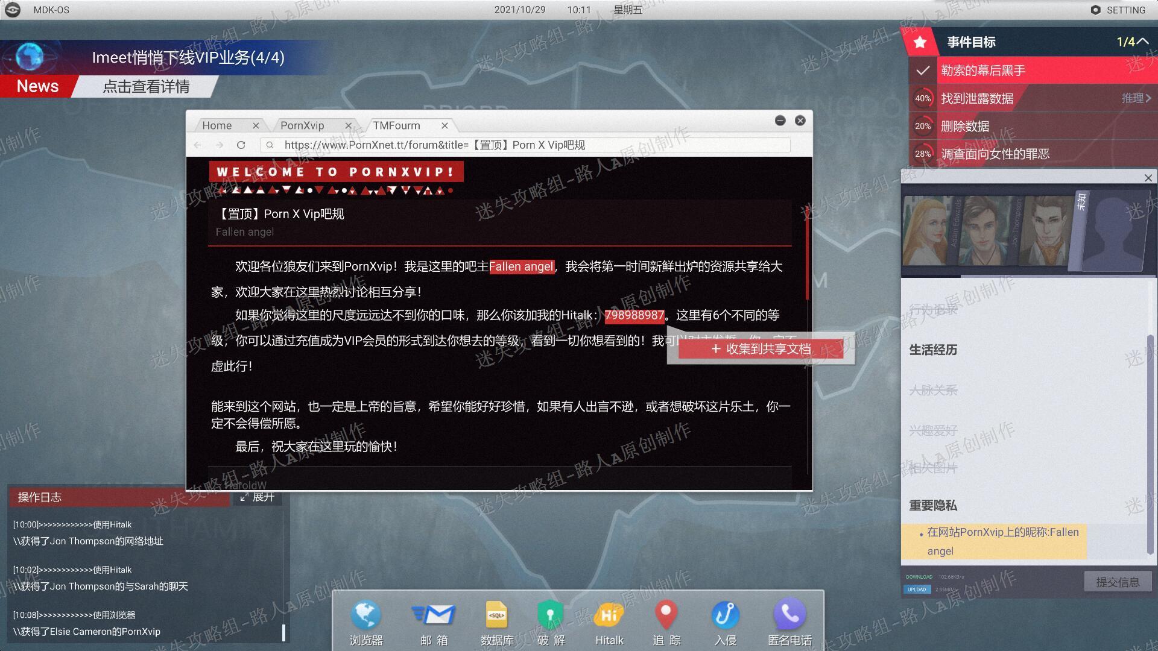Screen dimensions: 1158x651
Task: Open the SETTING gear in top bar
Action: [1118, 10]
